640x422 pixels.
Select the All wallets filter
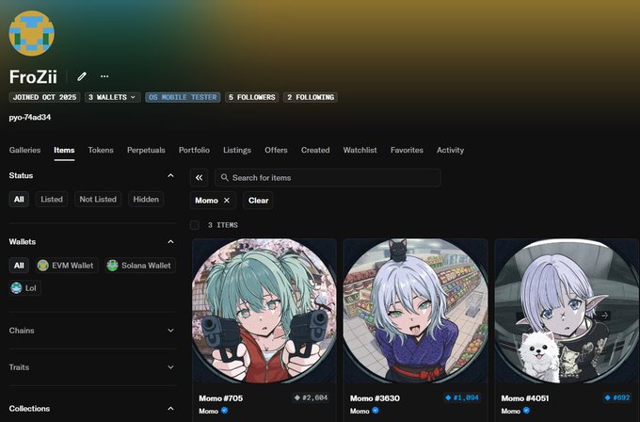19,266
